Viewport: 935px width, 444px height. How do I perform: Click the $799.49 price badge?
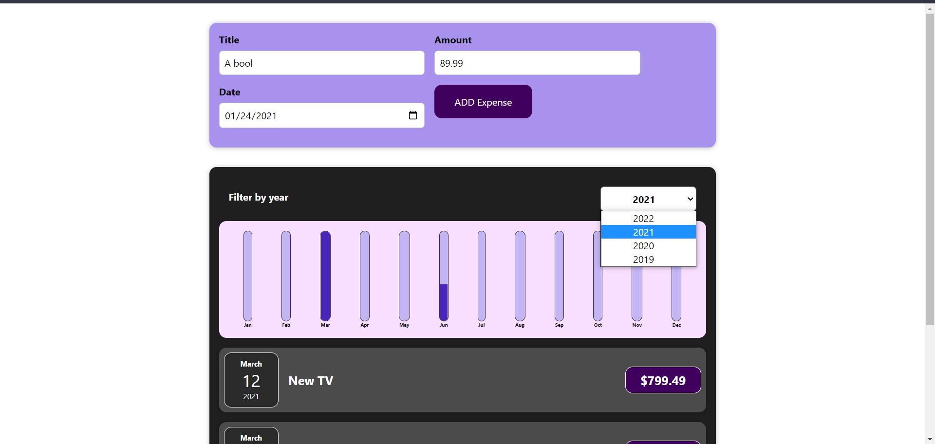click(x=662, y=380)
